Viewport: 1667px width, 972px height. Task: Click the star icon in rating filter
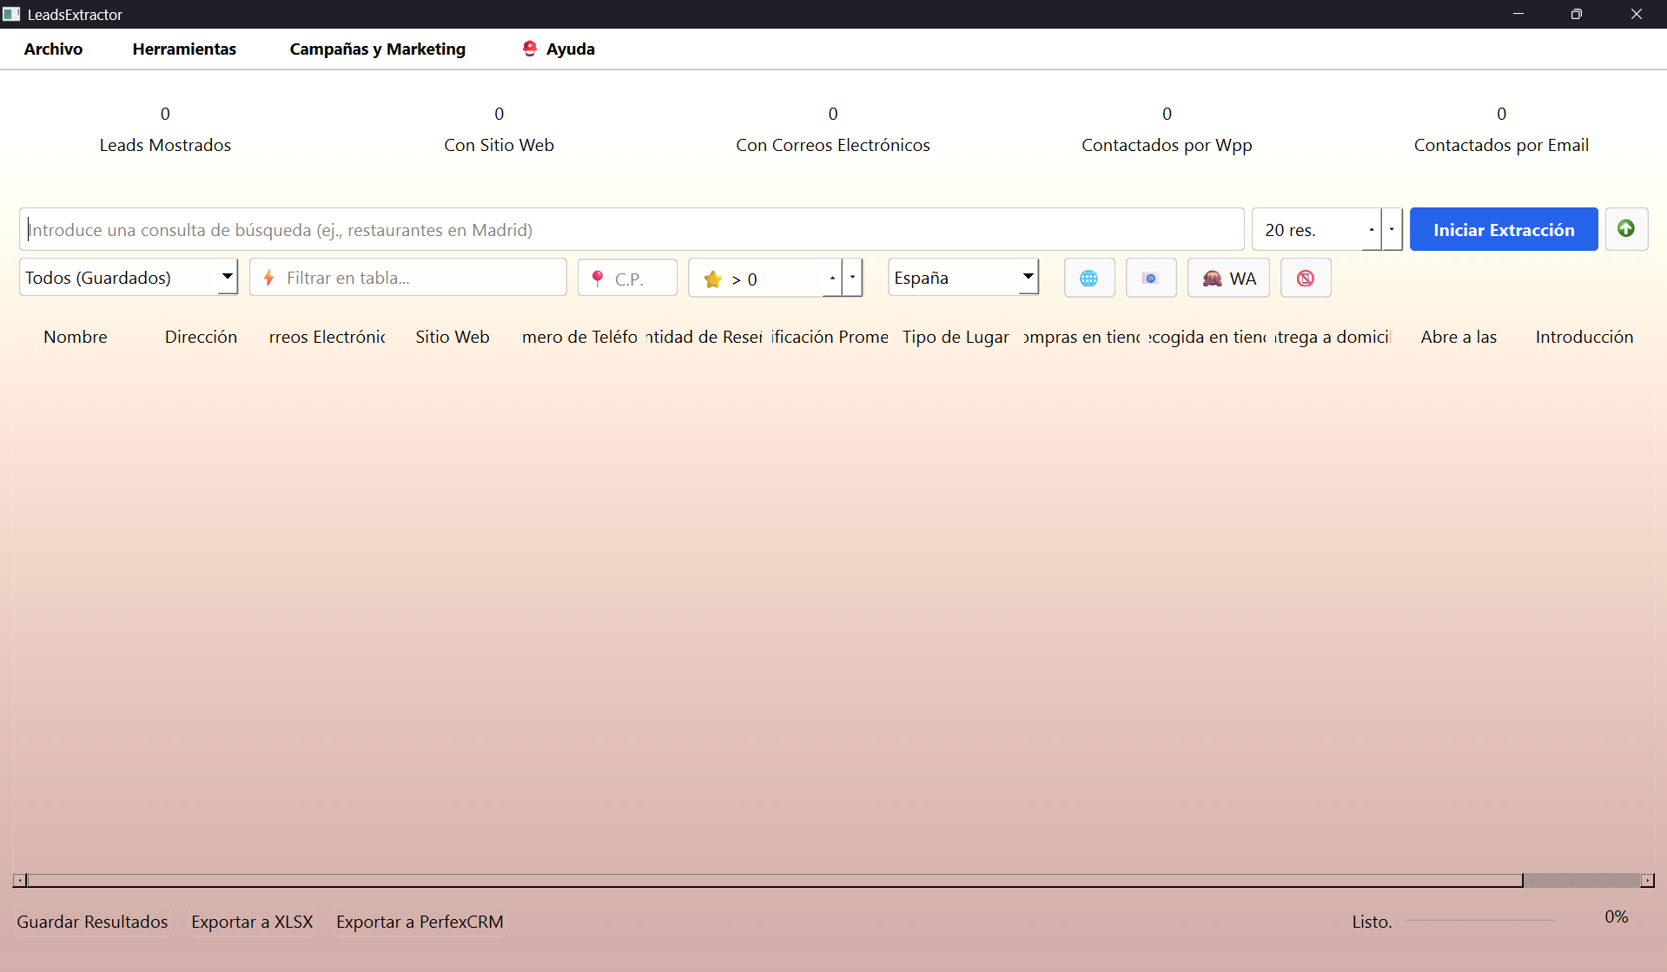pyautogui.click(x=712, y=279)
